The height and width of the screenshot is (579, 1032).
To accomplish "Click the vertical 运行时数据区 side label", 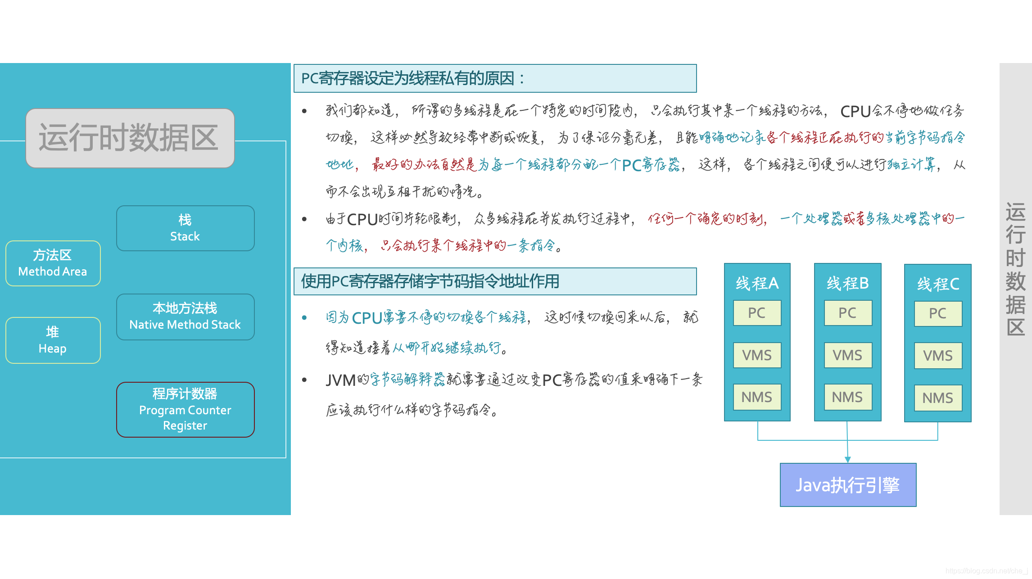I will click(1015, 269).
